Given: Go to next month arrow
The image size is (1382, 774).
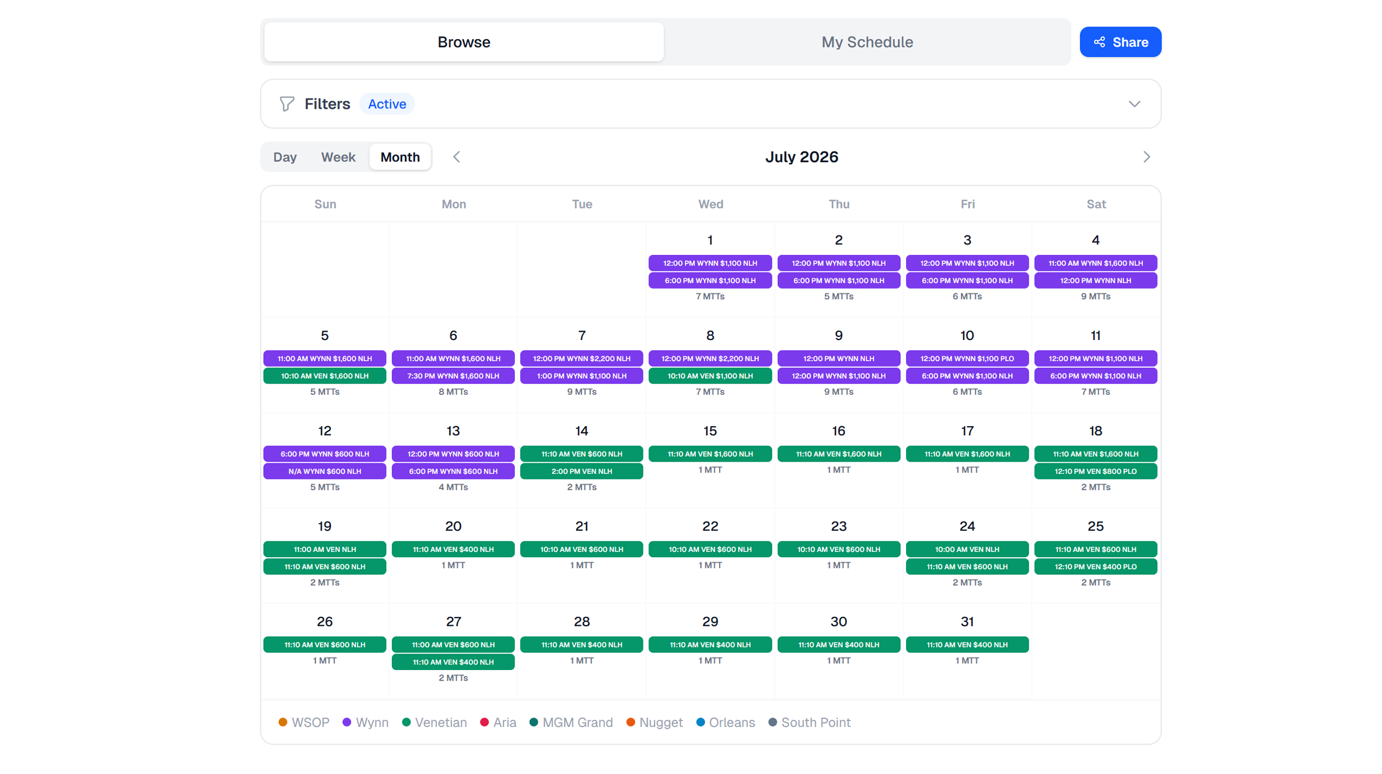Looking at the screenshot, I should point(1146,157).
